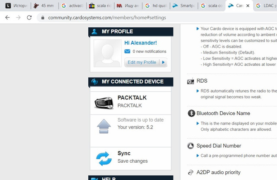Click the 0 new notifications text
Viewport: 277px width, 180px height.
point(149,51)
